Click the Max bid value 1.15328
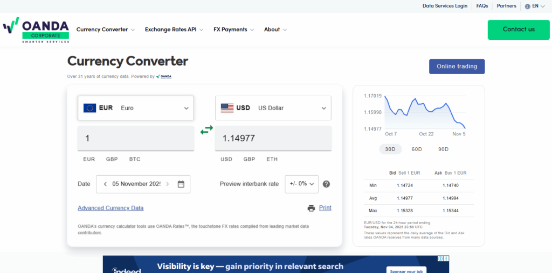The width and height of the screenshot is (552, 273). click(405, 211)
